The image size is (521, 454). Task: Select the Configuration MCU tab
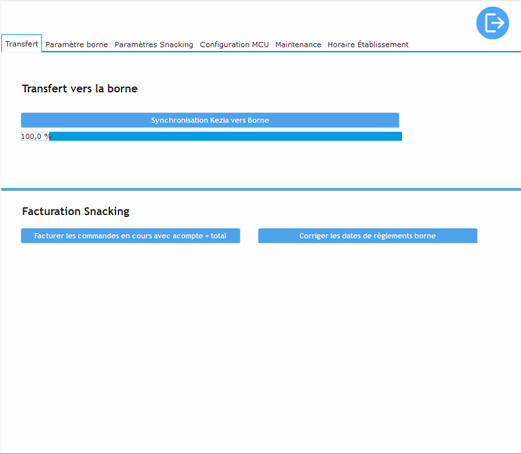point(234,45)
